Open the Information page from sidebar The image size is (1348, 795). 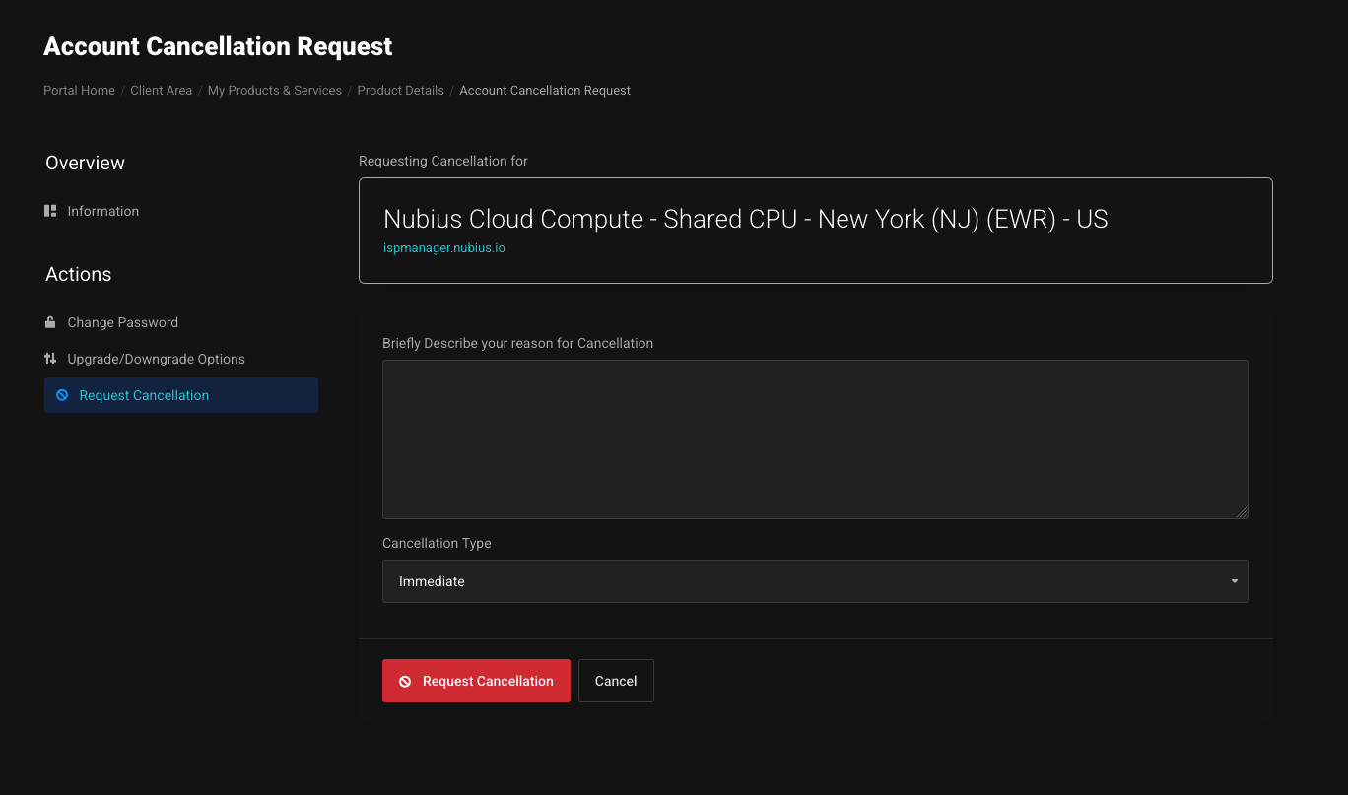coord(102,211)
